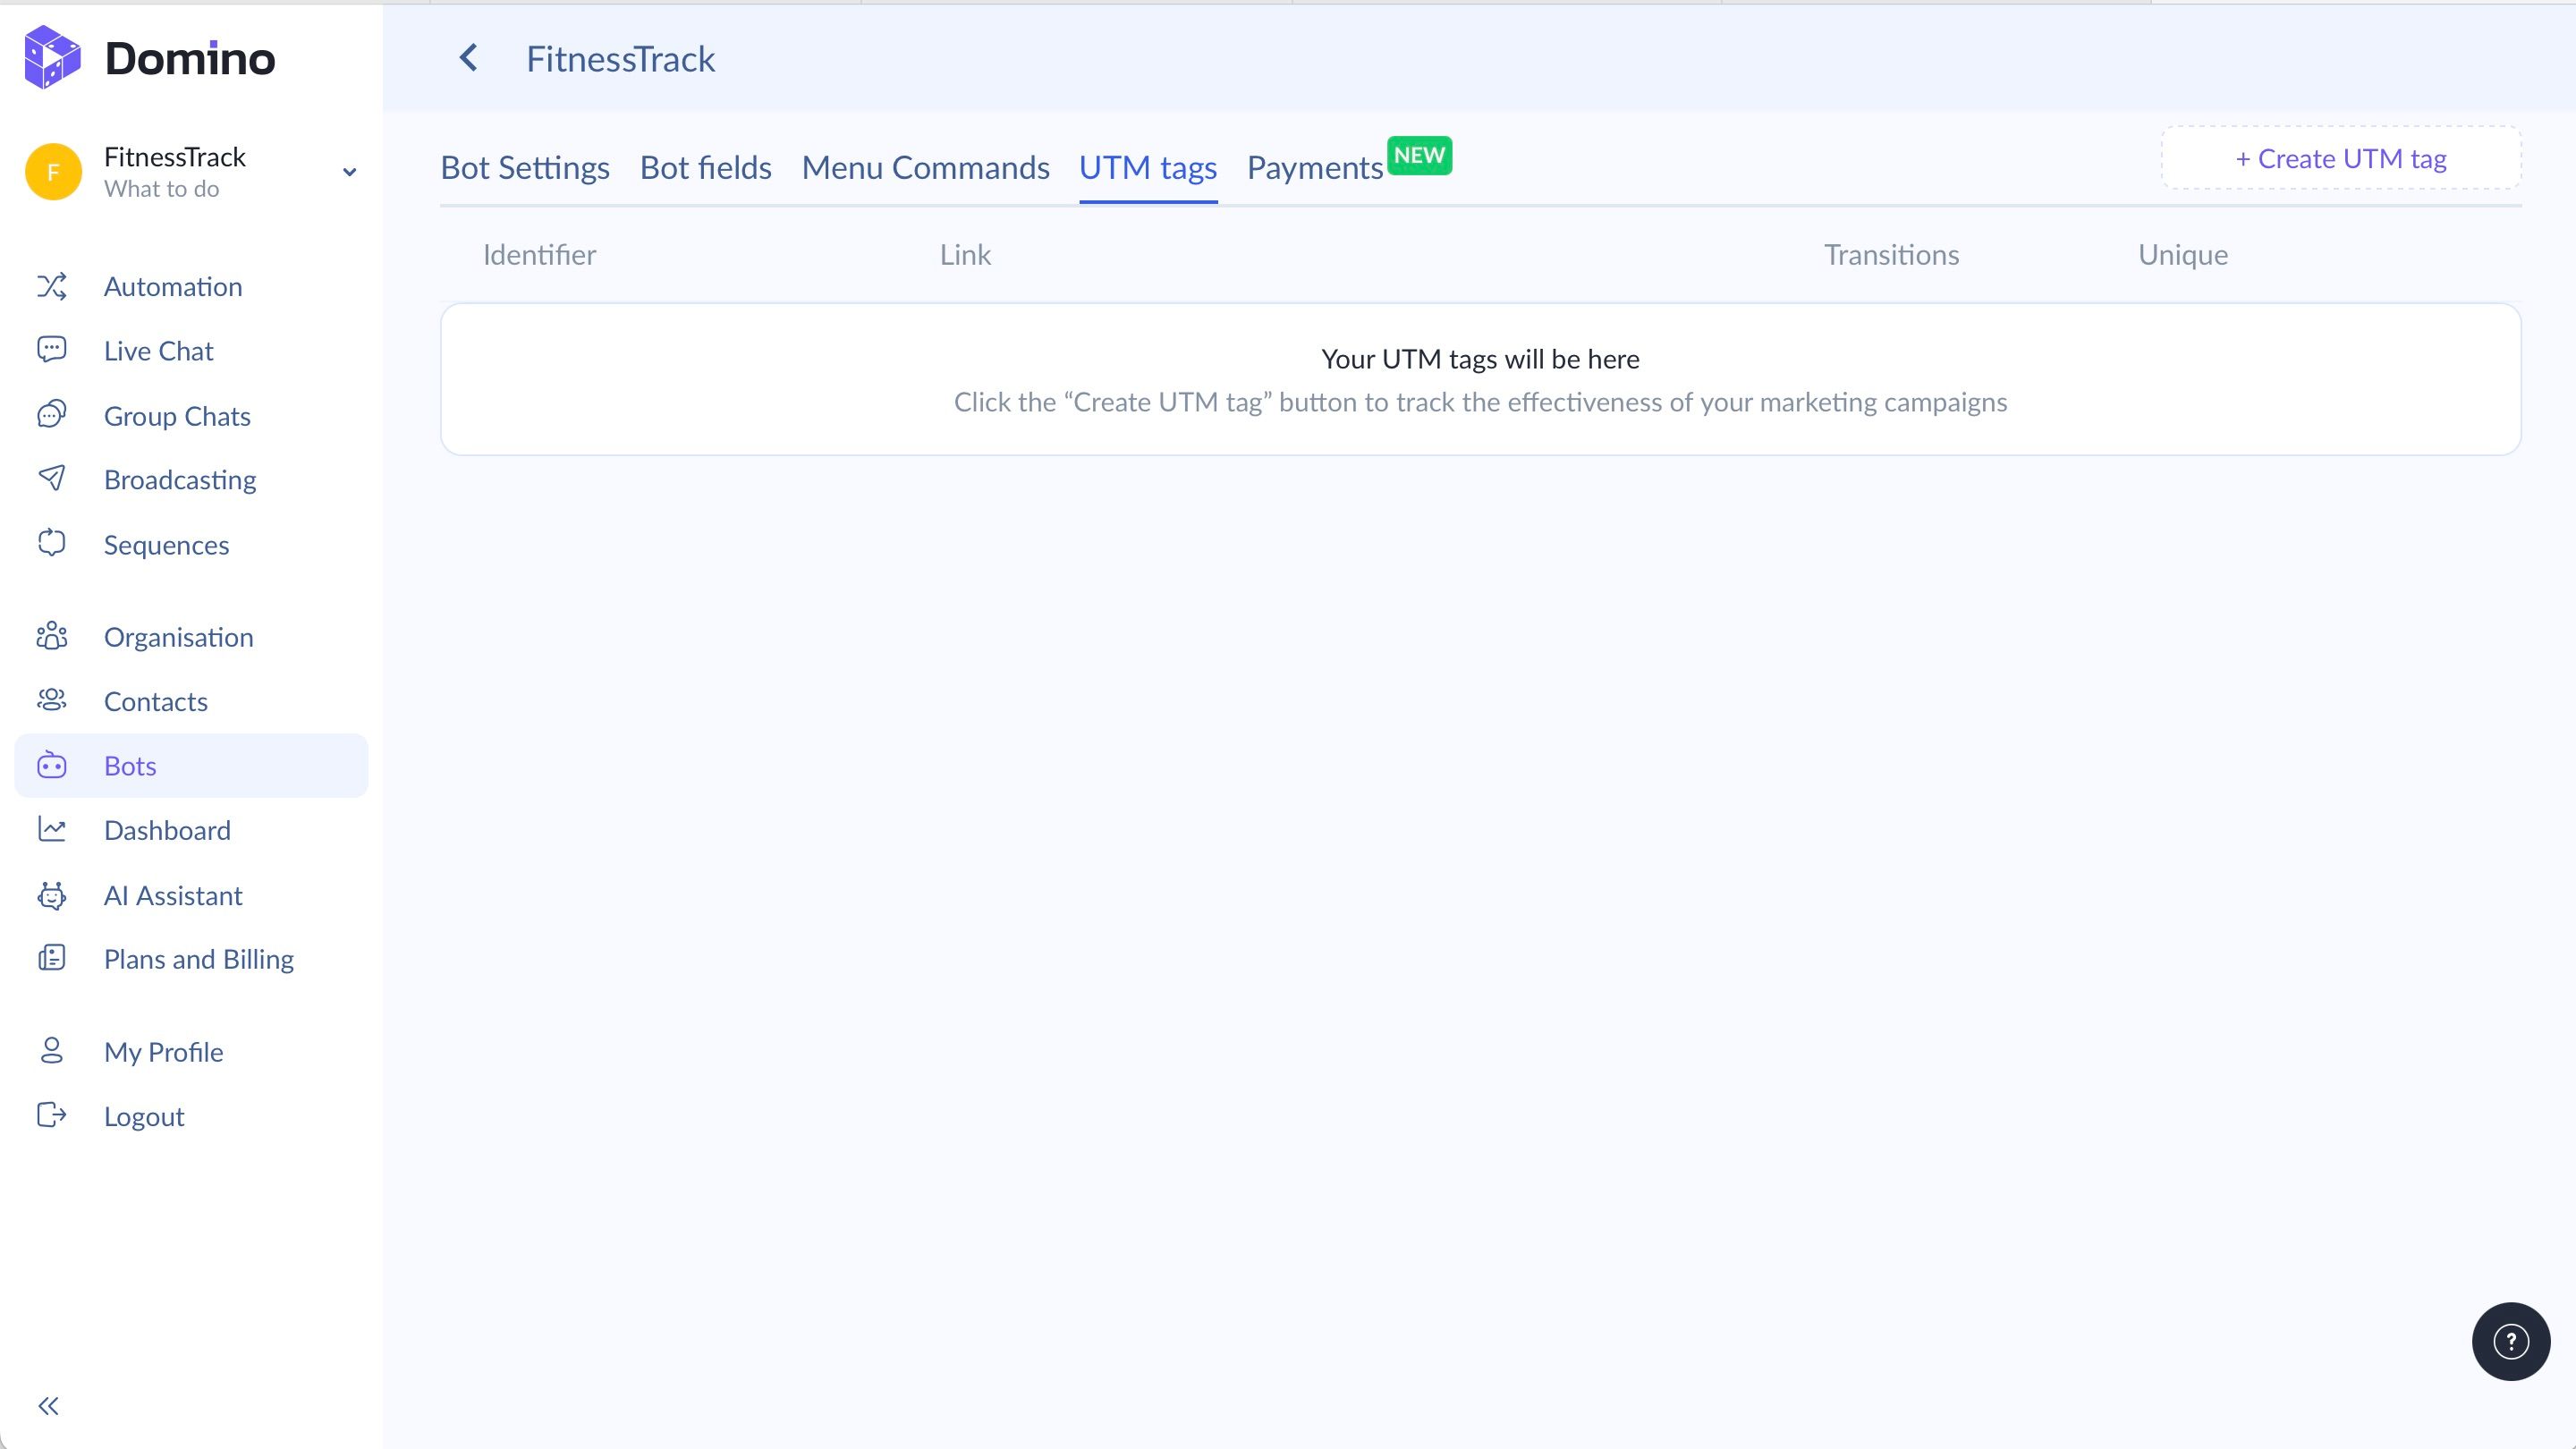
Task: Collapse the sidebar with double chevron
Action: point(48,1406)
